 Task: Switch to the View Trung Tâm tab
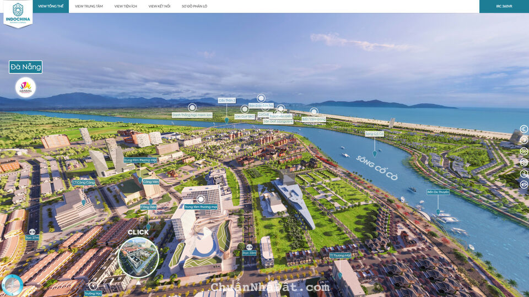coord(89,6)
